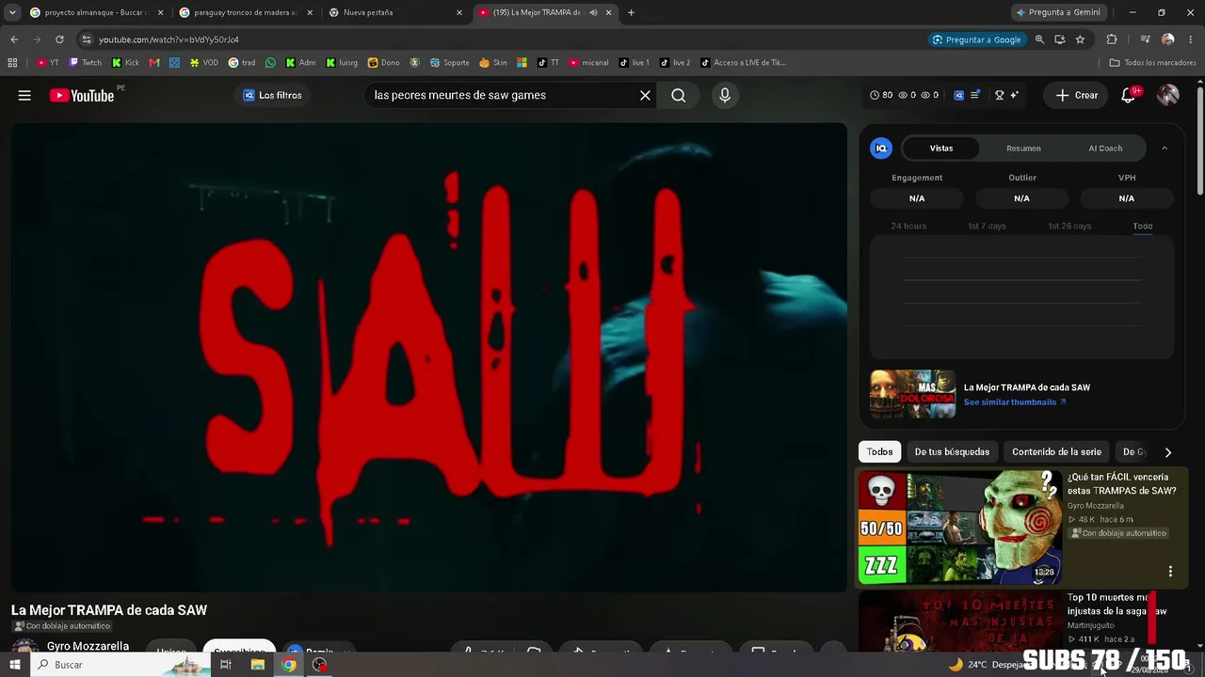The height and width of the screenshot is (677, 1205).
Task: Switch to the Resumen tab
Action: point(1023,148)
